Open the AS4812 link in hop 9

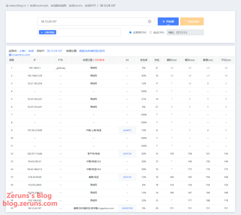[x=127, y=130]
